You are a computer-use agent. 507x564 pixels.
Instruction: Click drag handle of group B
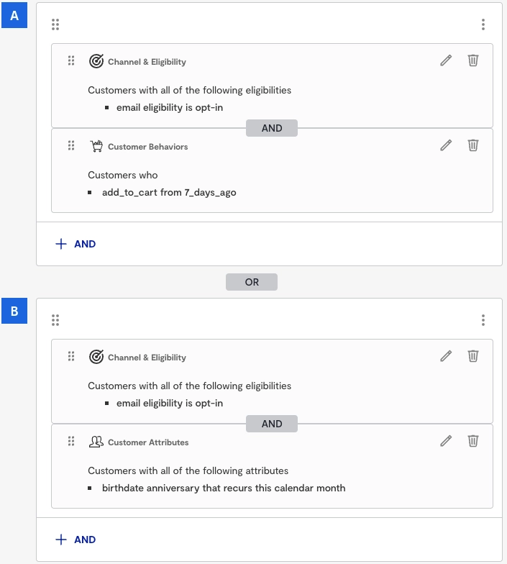[x=55, y=320]
